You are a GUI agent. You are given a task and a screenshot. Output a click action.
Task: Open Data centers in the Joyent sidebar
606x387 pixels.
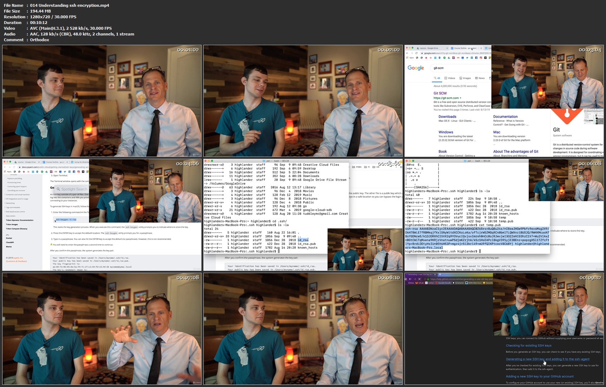click(11, 216)
